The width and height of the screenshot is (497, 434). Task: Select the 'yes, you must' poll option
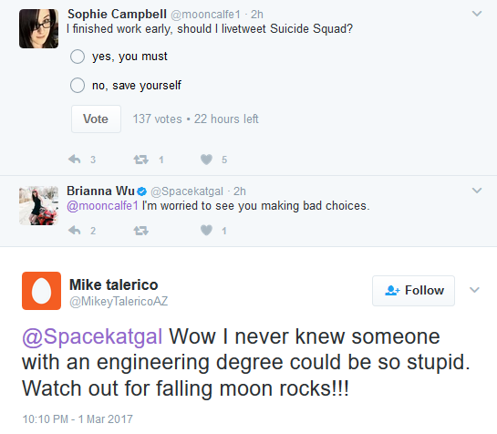click(78, 57)
